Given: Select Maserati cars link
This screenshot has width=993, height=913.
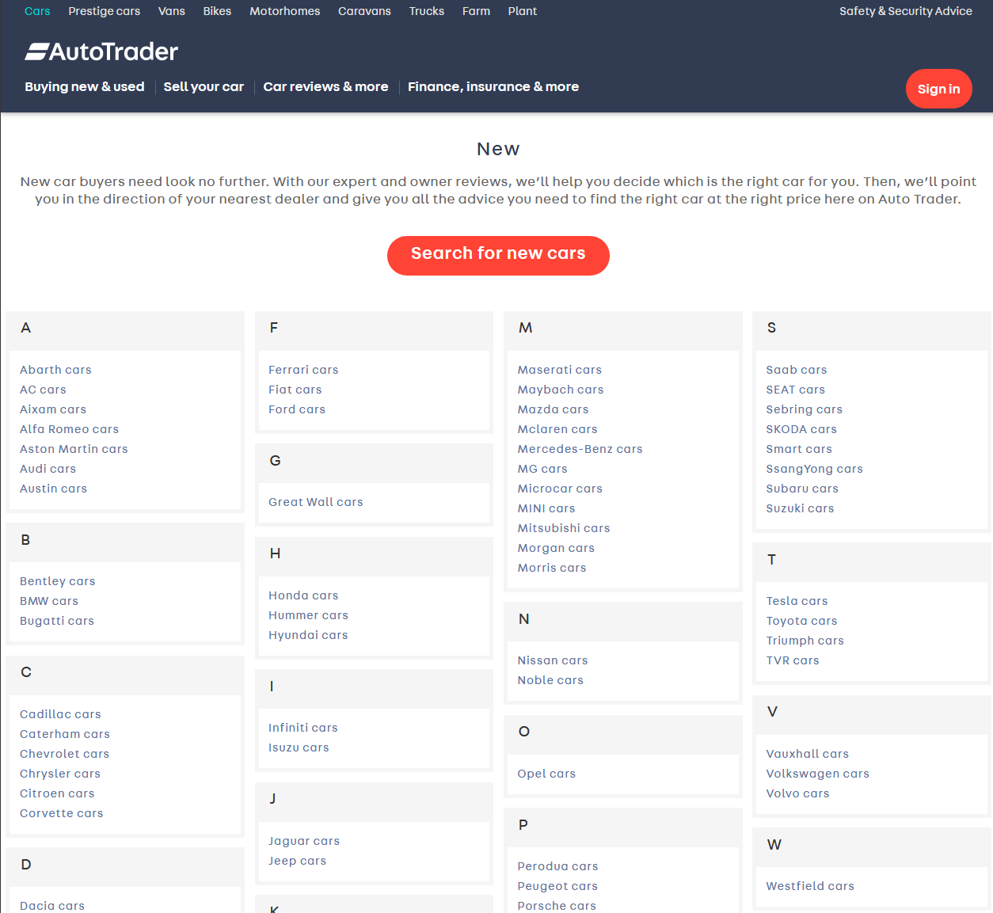Looking at the screenshot, I should (560, 370).
